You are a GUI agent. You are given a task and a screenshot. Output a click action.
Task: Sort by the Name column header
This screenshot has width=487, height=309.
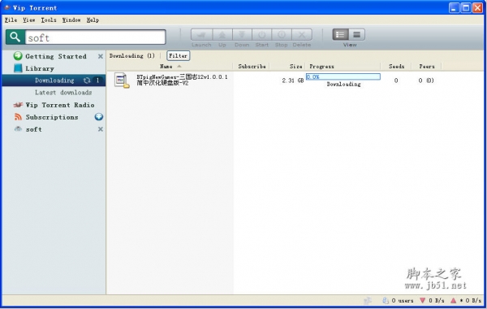point(166,67)
